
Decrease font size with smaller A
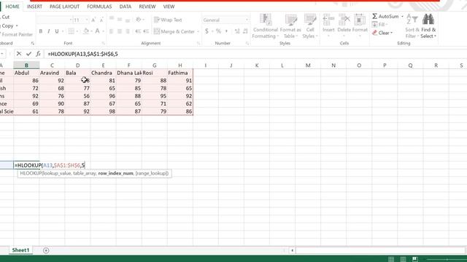[x=101, y=20]
